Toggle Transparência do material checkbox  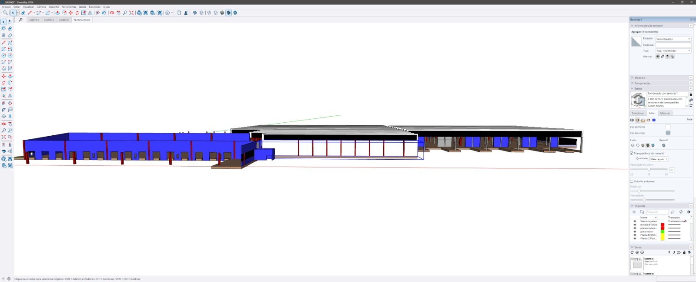tap(632, 153)
